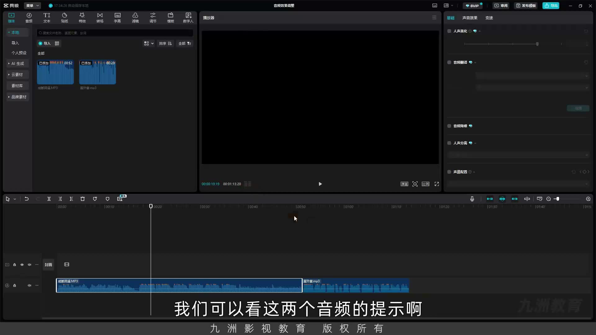The height and width of the screenshot is (335, 596).
Task: Select 素材库 in the sidebar
Action: (x=17, y=86)
